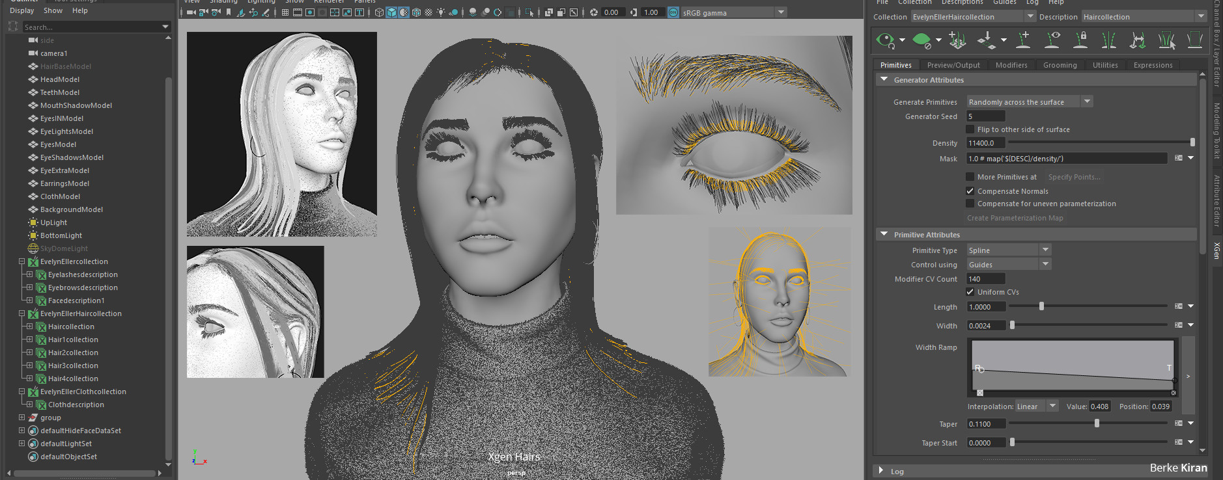
Task: Select Eyelashesdescription in the outliner
Action: (x=83, y=274)
